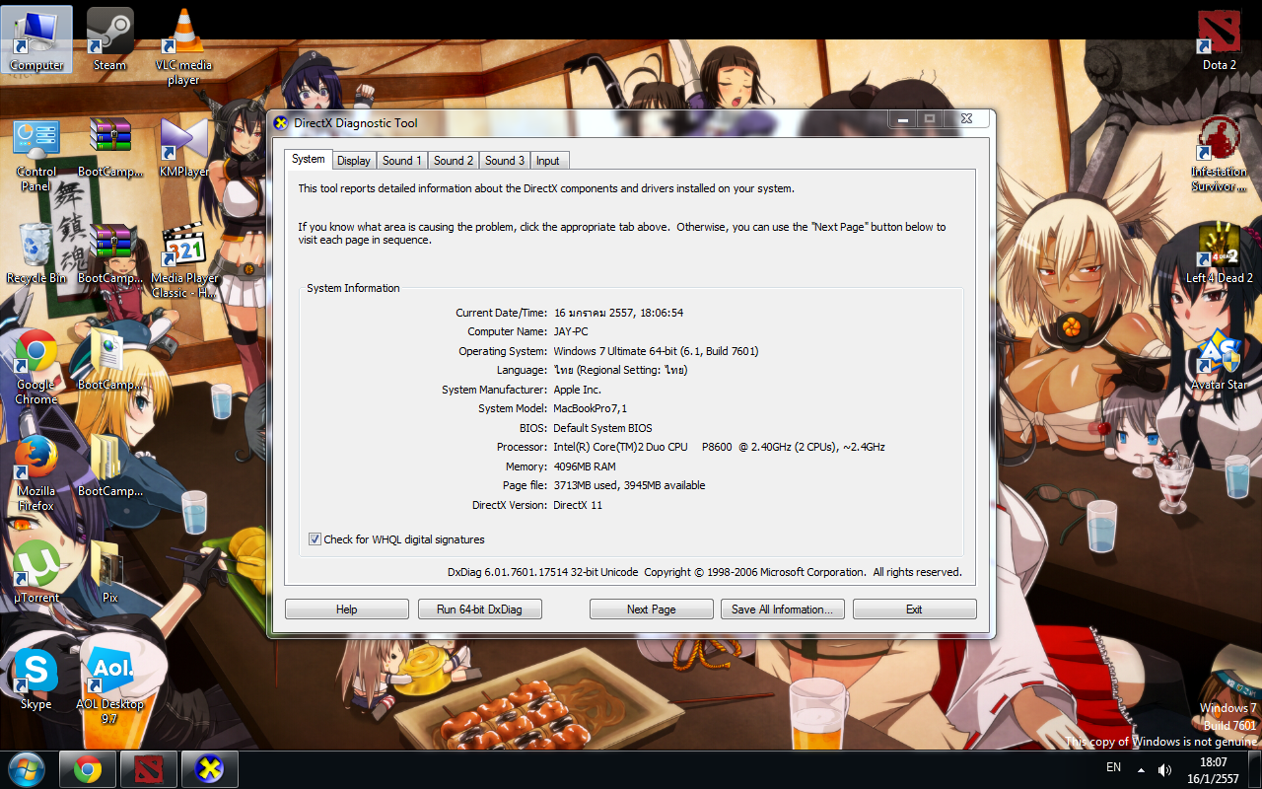Show hidden system tray icons
This screenshot has height=789, width=1262.
tap(1141, 769)
